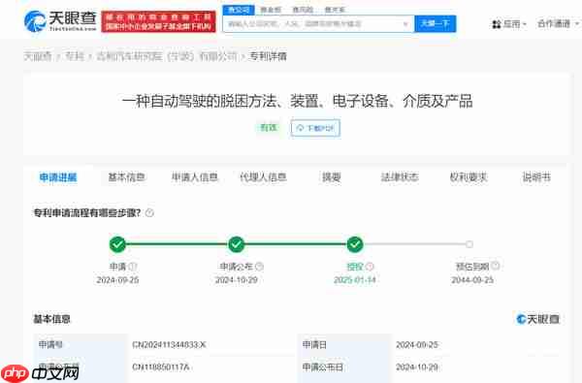Click the timeline date 2024-09-25 under 申请

point(117,280)
